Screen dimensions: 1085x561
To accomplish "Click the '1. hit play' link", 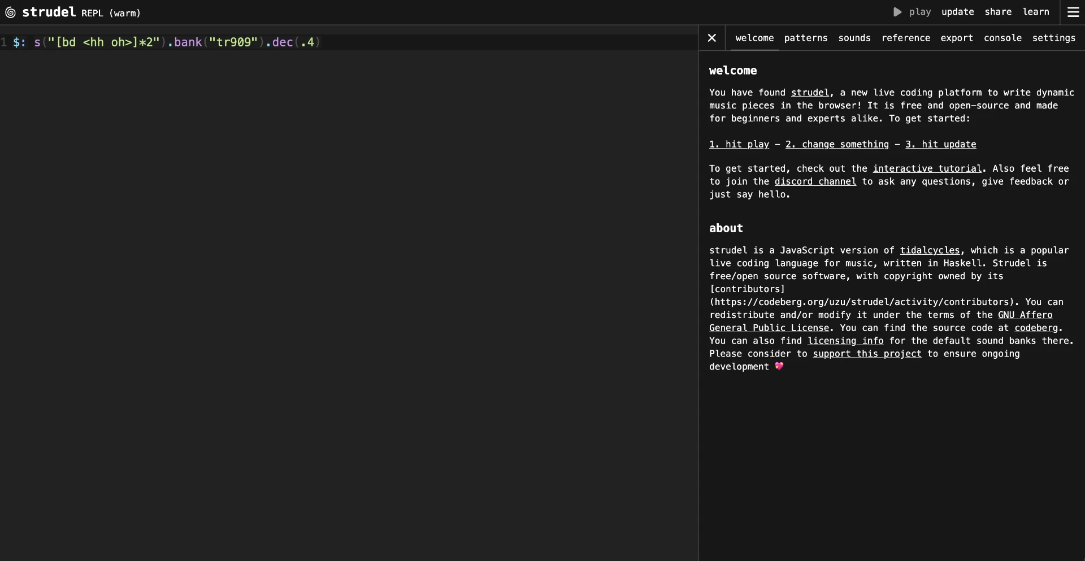I will (739, 145).
